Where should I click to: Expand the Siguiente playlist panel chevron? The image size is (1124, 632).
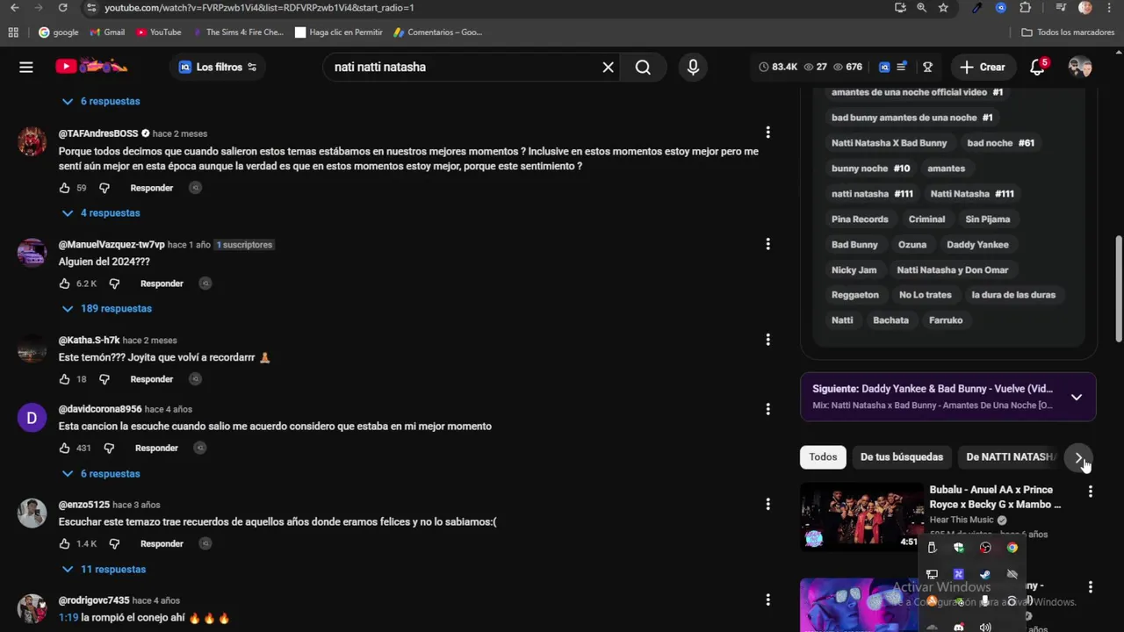tap(1077, 397)
